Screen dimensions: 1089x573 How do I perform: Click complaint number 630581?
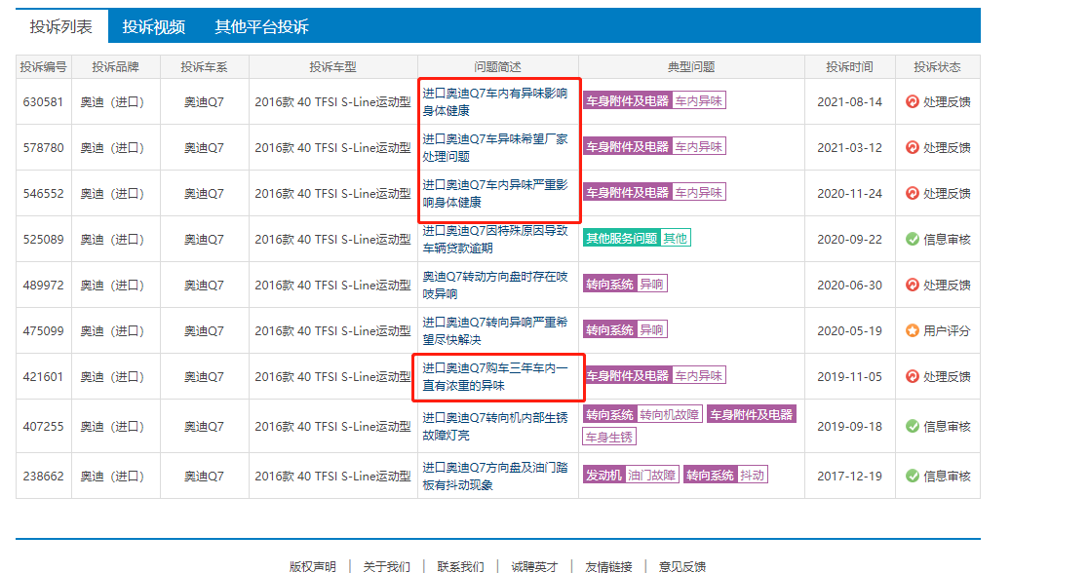[x=43, y=101]
